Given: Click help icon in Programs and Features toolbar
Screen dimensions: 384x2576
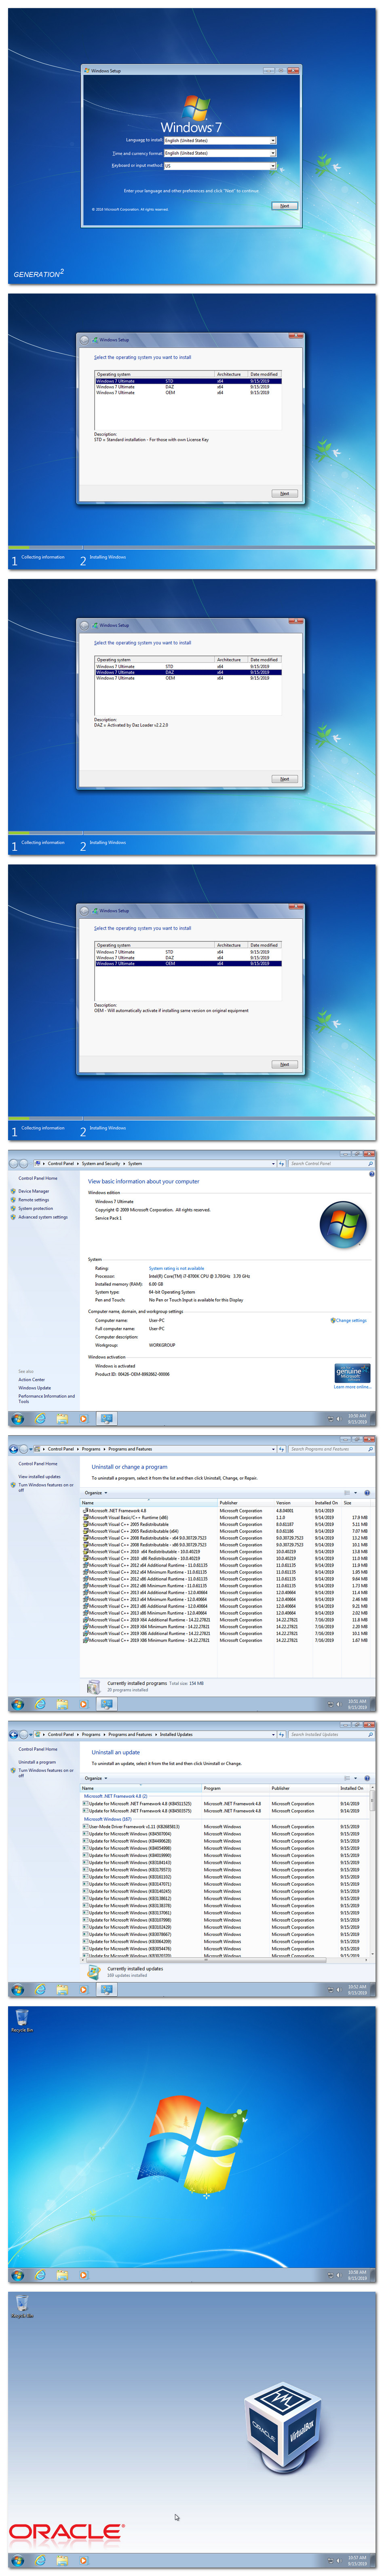Looking at the screenshot, I should 367,1492.
